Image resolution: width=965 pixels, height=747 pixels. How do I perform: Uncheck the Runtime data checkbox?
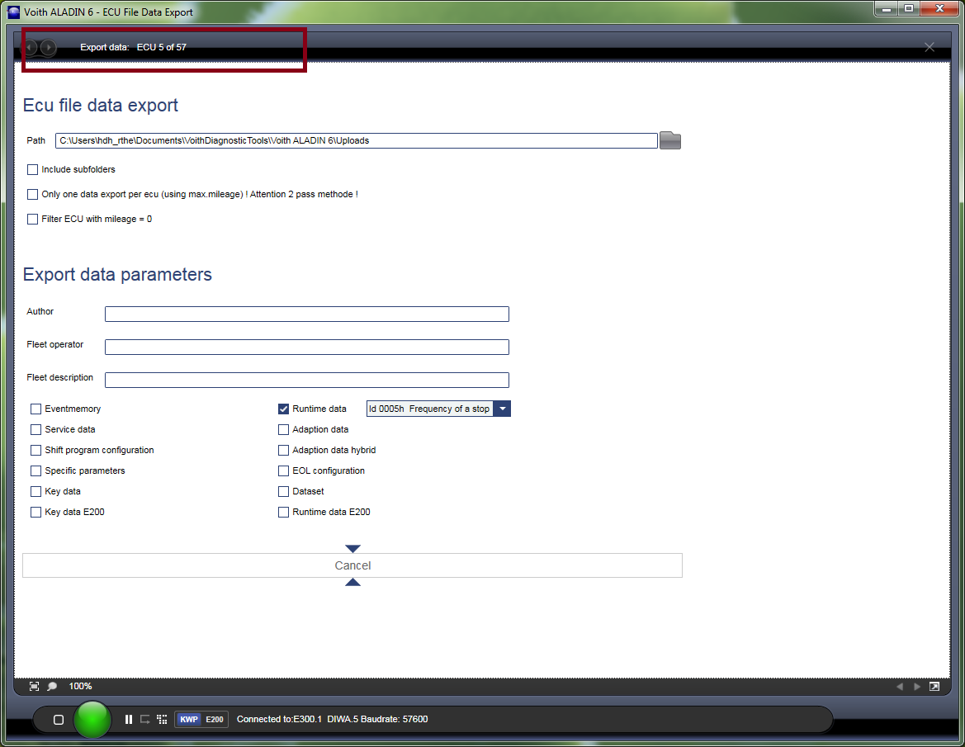(284, 409)
